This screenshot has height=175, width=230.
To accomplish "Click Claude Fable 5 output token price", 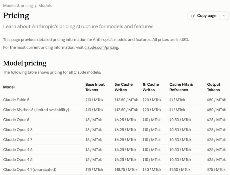I will point(216,100).
